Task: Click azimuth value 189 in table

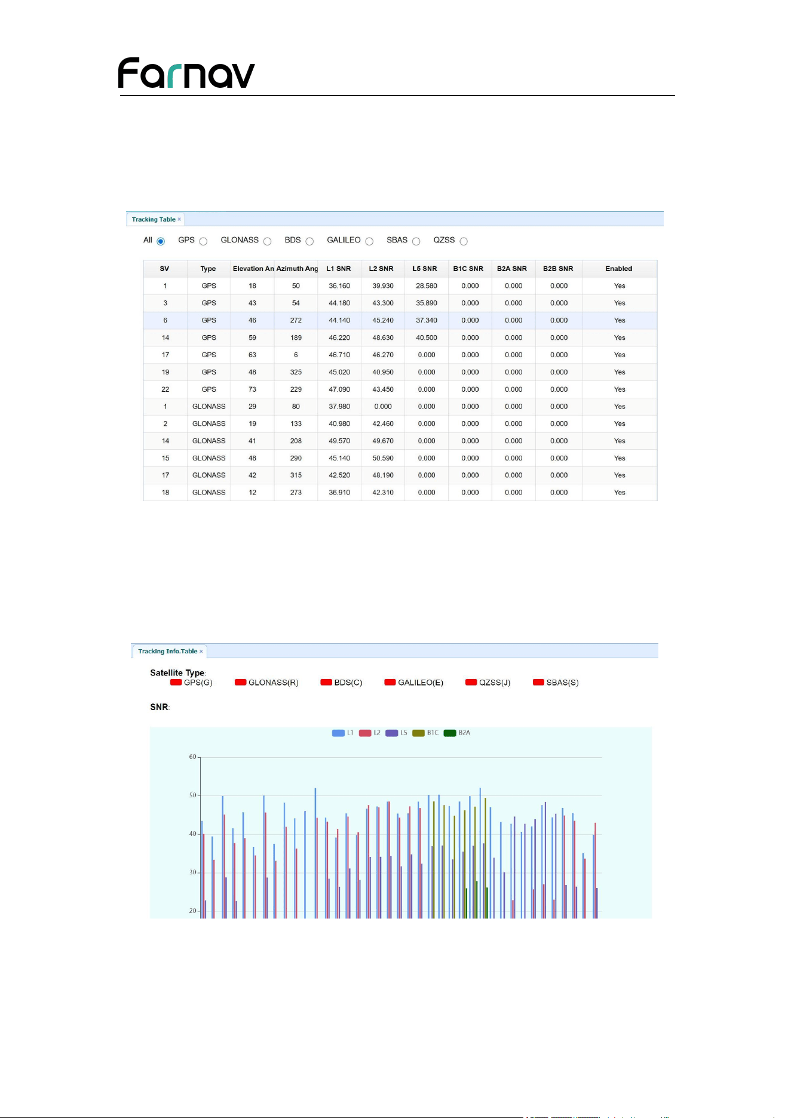Action: click(x=296, y=338)
